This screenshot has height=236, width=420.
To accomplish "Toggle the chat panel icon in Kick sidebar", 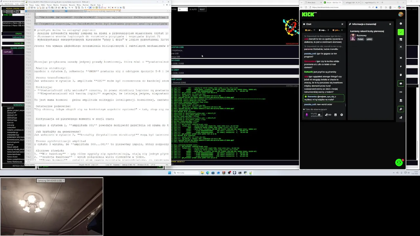I will tap(401, 84).
